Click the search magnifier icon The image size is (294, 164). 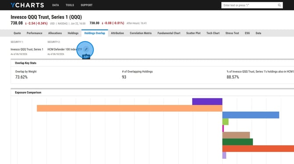pos(279,5)
